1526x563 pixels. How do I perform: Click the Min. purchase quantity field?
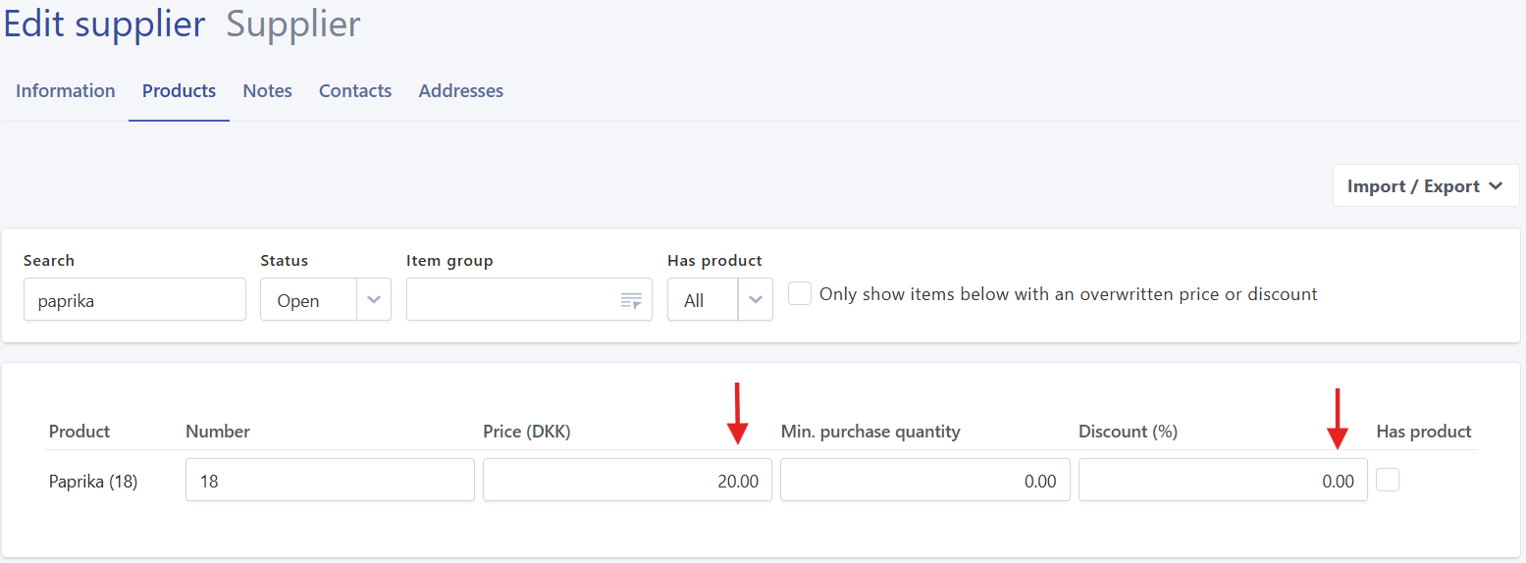[x=924, y=481]
